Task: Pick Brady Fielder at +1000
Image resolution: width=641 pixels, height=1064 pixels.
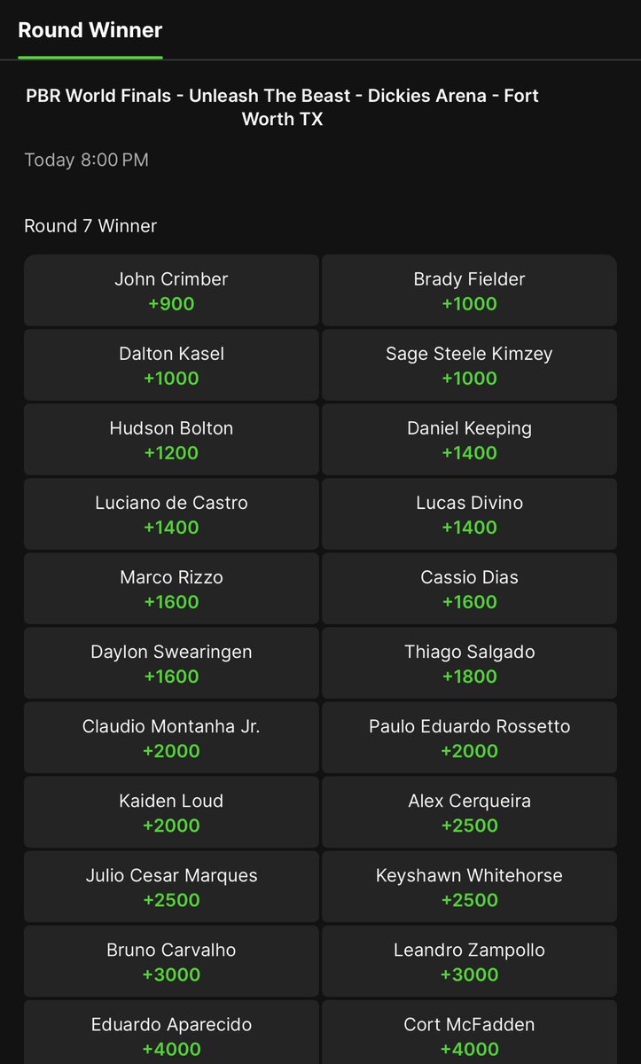Action: pos(469,291)
